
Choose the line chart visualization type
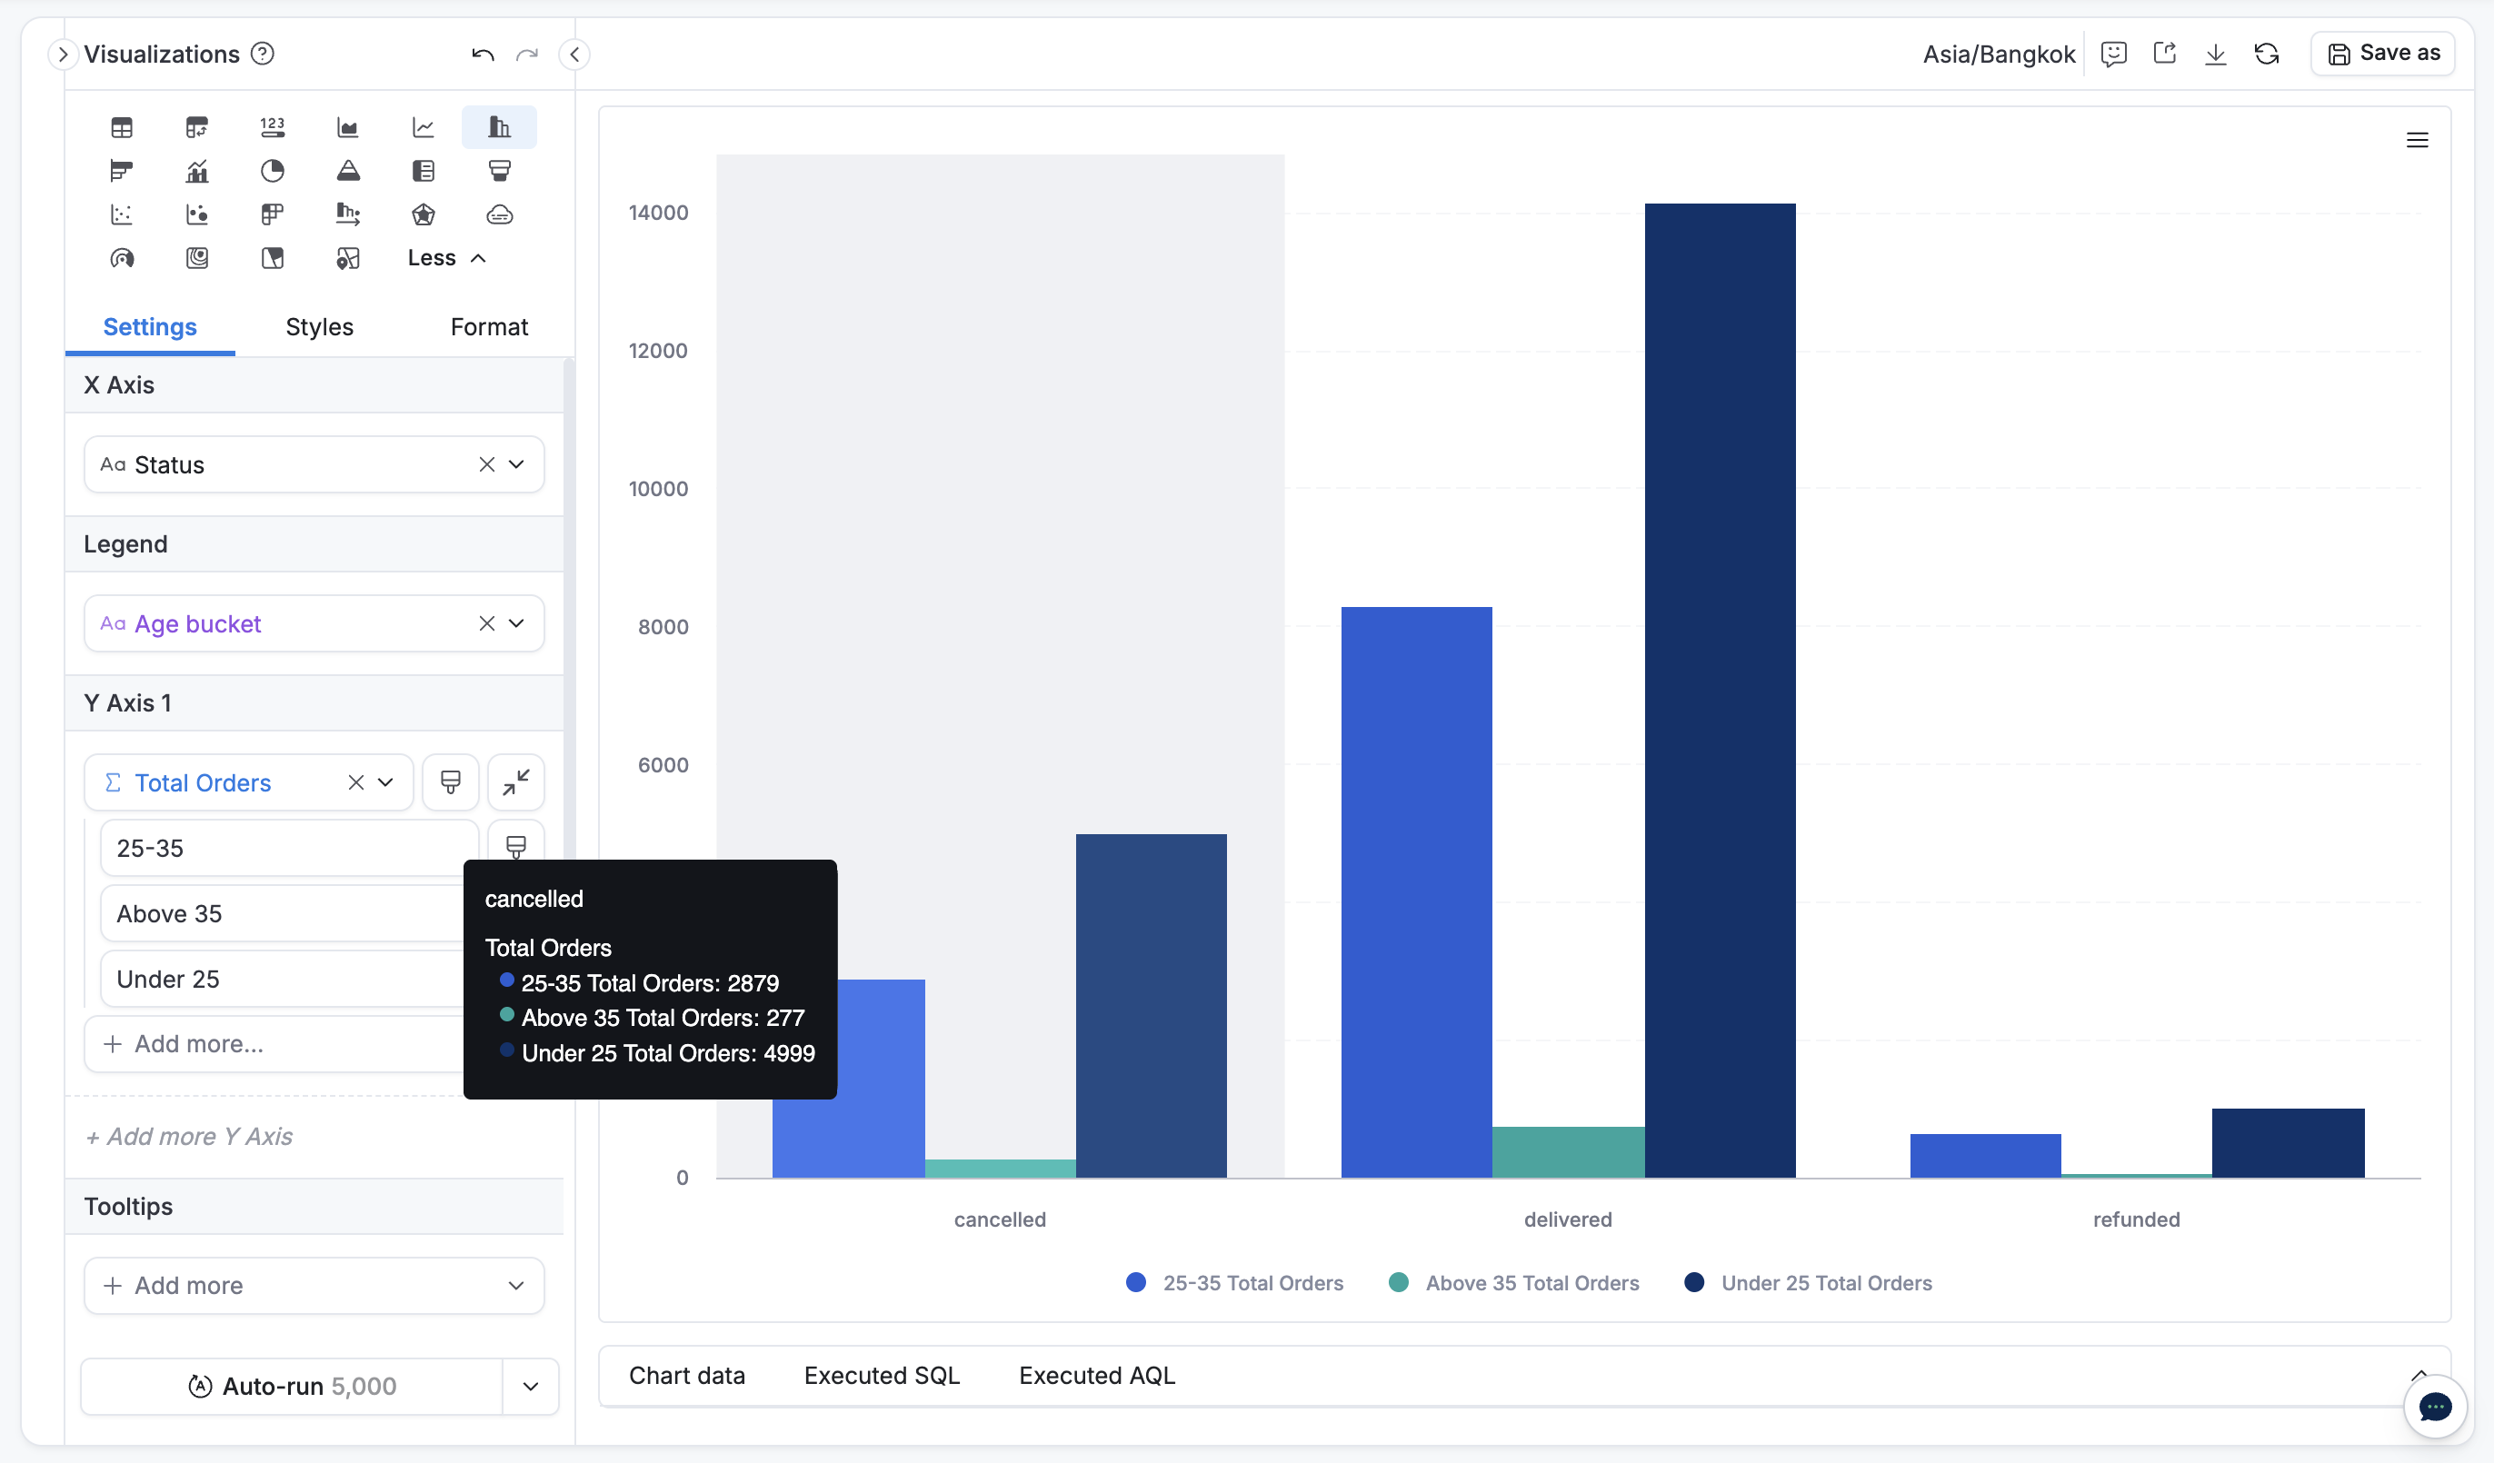(423, 127)
